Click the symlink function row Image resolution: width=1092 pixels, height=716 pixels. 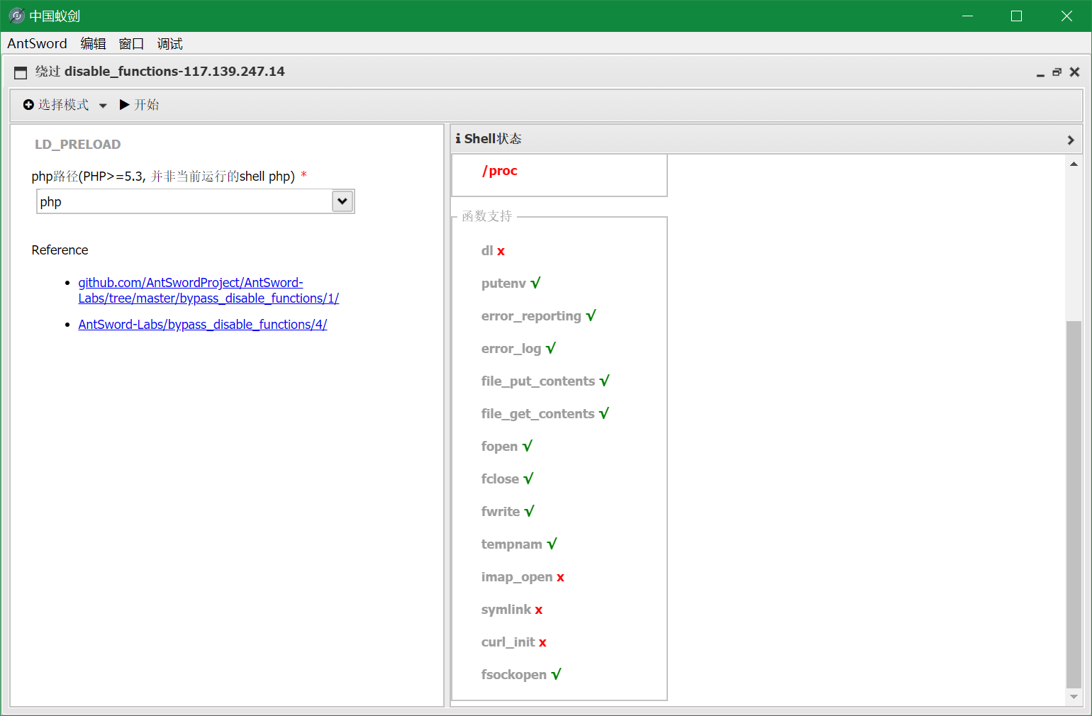(x=512, y=609)
